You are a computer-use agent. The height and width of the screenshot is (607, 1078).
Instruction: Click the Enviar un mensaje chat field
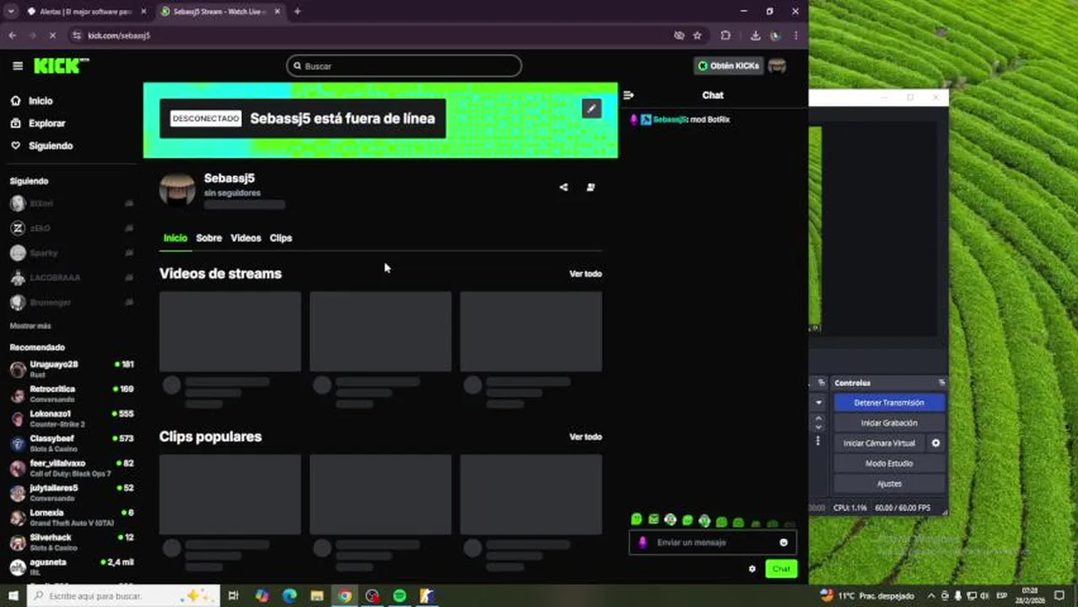[x=713, y=543]
